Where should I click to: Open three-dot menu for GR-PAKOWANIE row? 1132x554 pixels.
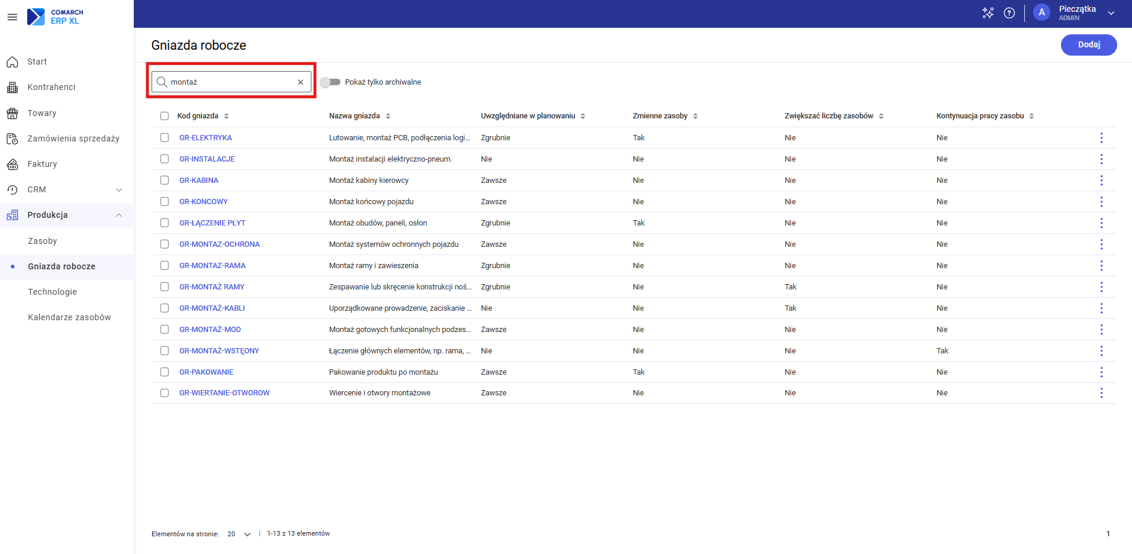(1101, 372)
